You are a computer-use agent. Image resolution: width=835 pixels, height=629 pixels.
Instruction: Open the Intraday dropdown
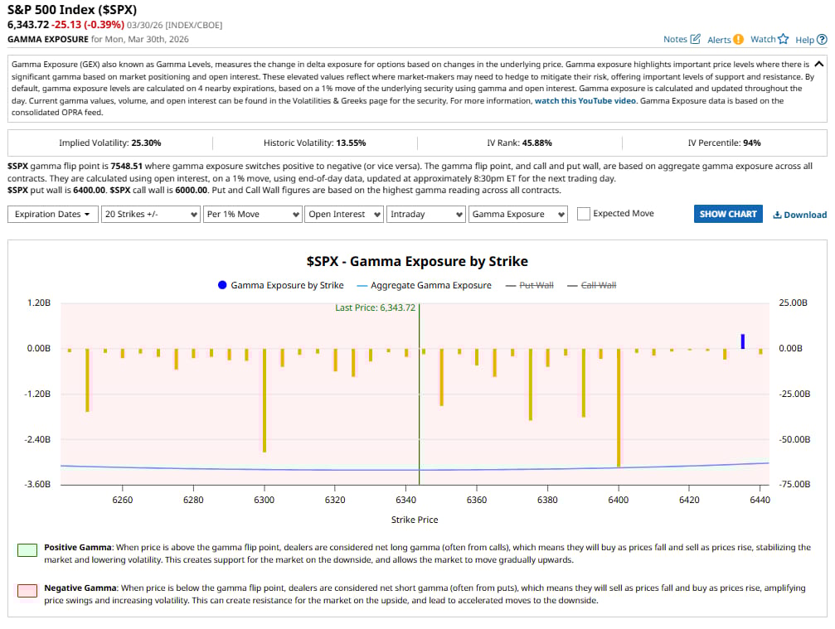tap(426, 214)
